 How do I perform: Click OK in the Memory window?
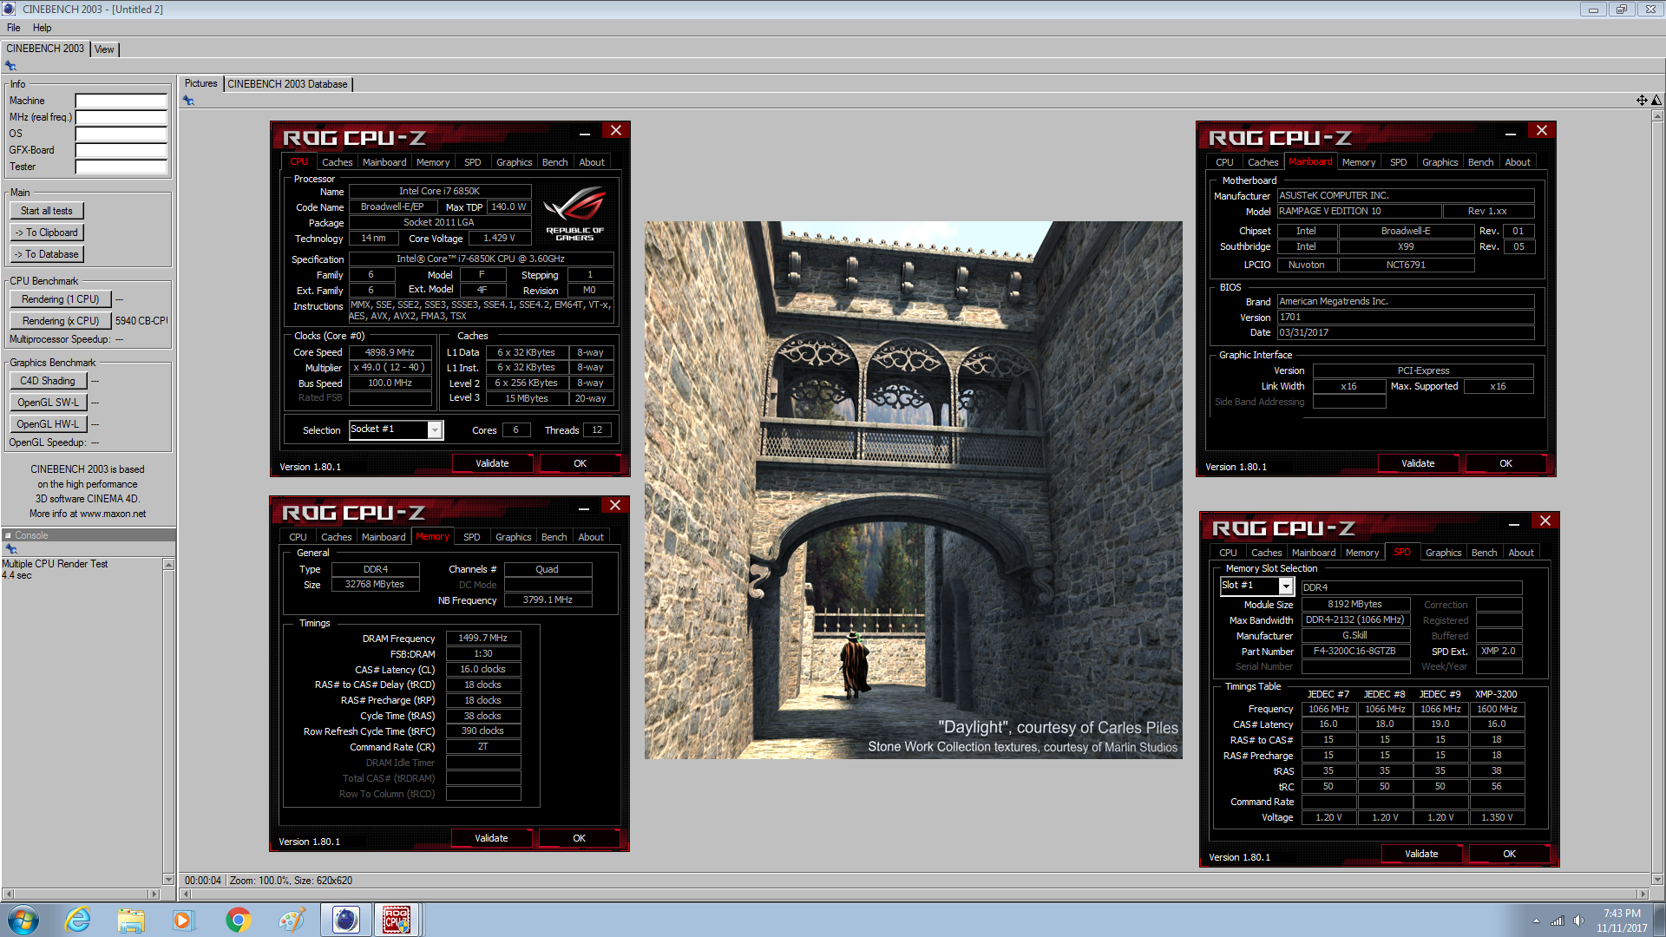pos(579,838)
